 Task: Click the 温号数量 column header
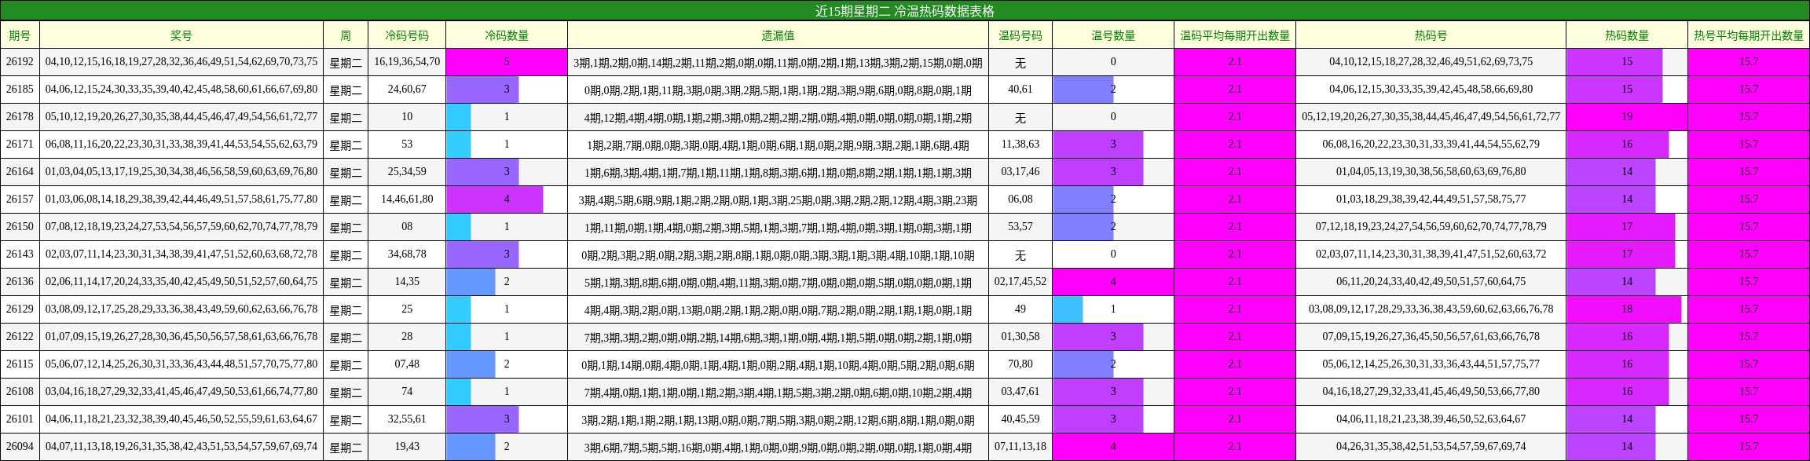click(x=1113, y=35)
